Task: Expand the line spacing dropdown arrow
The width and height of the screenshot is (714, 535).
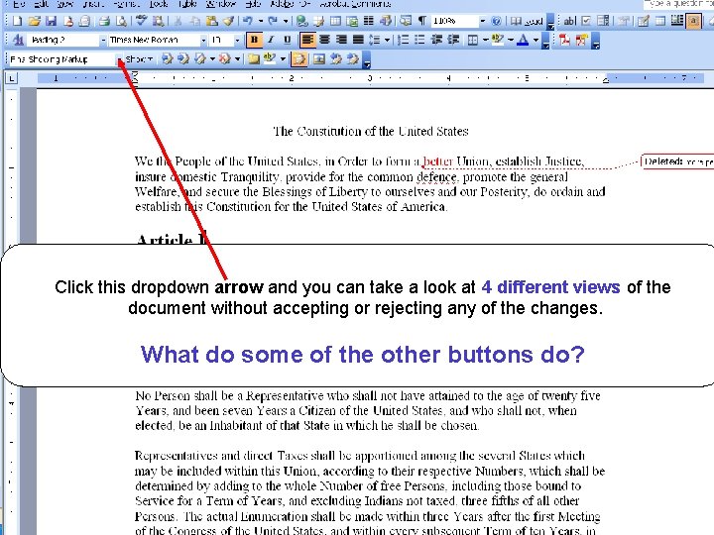Action: [x=387, y=40]
